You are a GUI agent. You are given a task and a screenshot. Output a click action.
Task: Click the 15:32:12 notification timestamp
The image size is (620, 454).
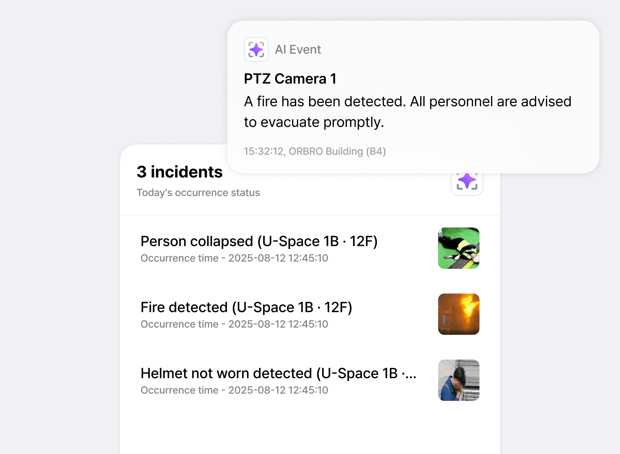[263, 151]
